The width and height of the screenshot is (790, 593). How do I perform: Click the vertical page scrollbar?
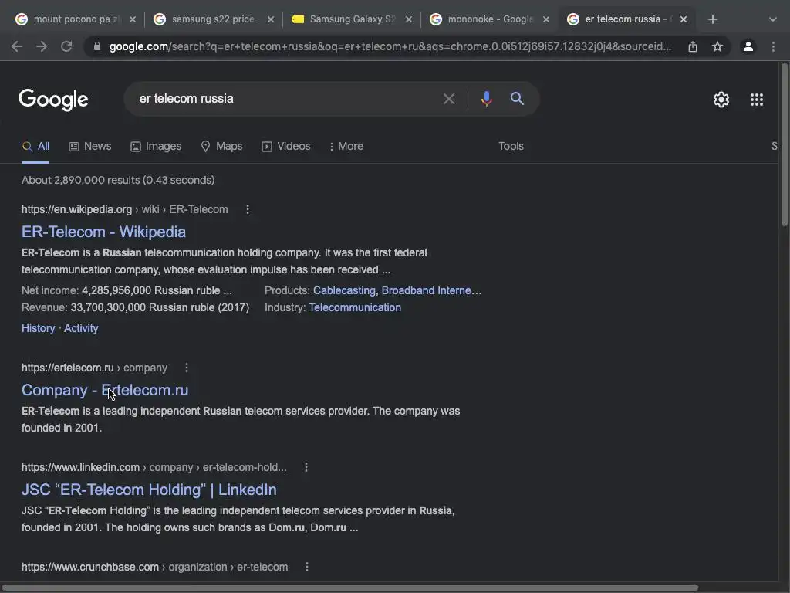coord(785,145)
